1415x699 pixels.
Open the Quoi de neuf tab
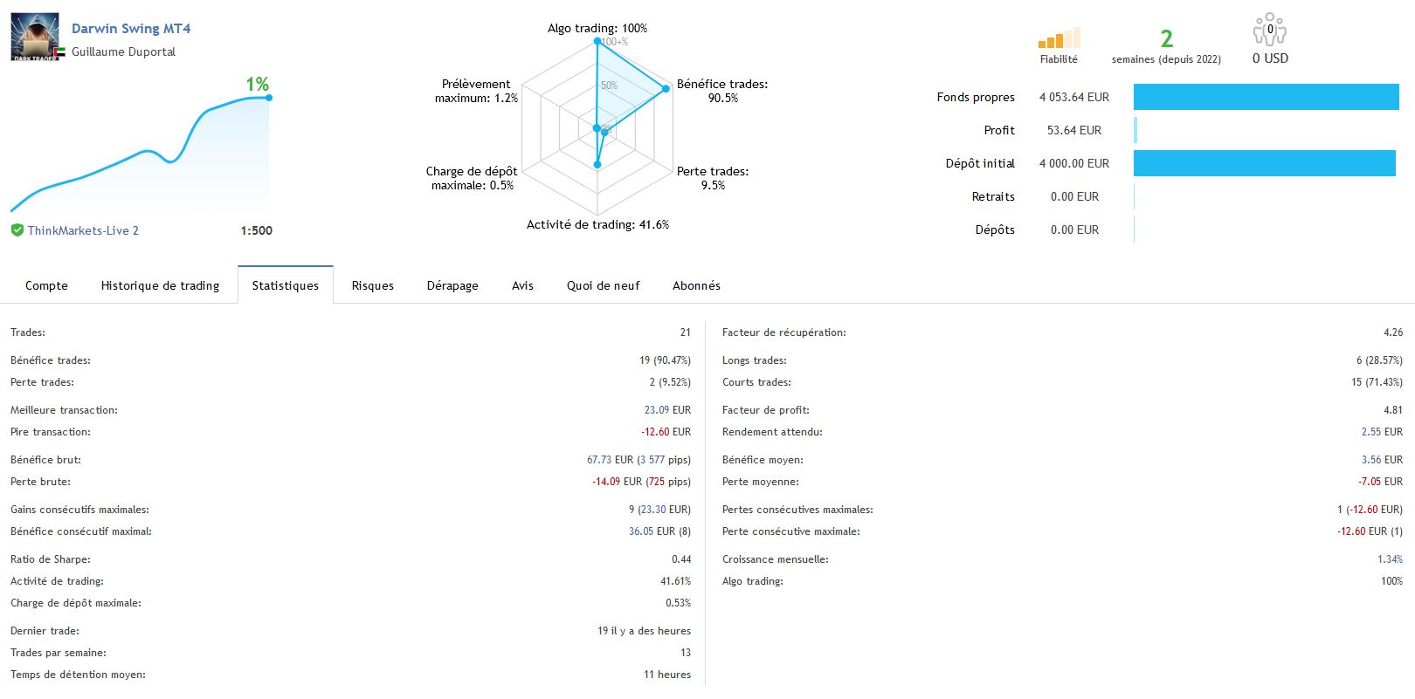603,285
